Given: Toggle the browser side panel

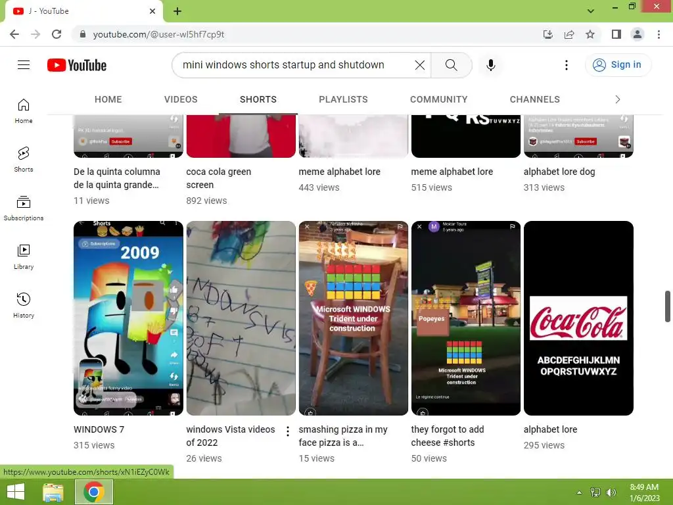Looking at the screenshot, I should coord(616,34).
